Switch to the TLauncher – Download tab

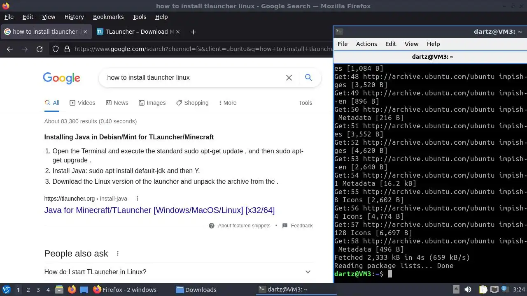pos(140,32)
